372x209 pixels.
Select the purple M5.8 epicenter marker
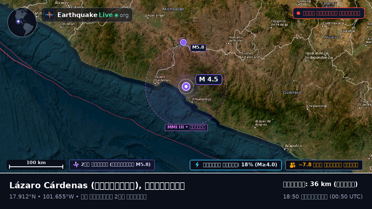click(183, 42)
